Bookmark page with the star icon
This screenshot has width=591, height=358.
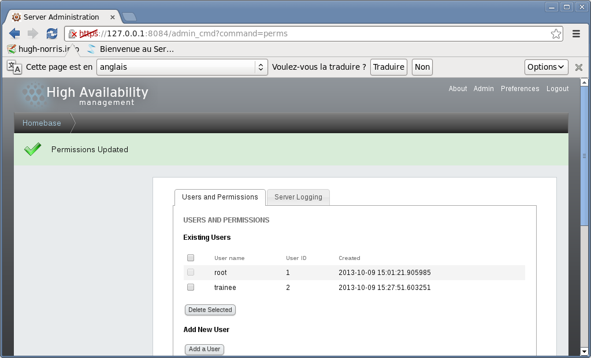click(556, 34)
